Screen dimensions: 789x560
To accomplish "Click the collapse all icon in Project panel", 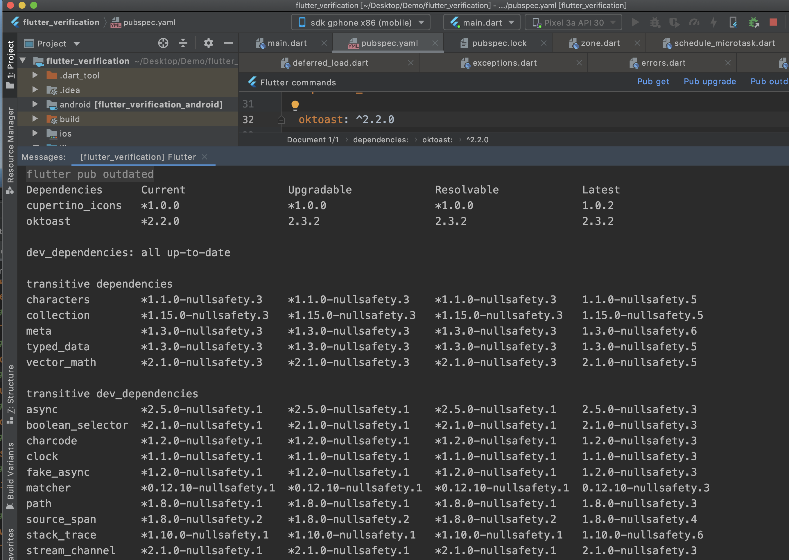I will coord(183,43).
